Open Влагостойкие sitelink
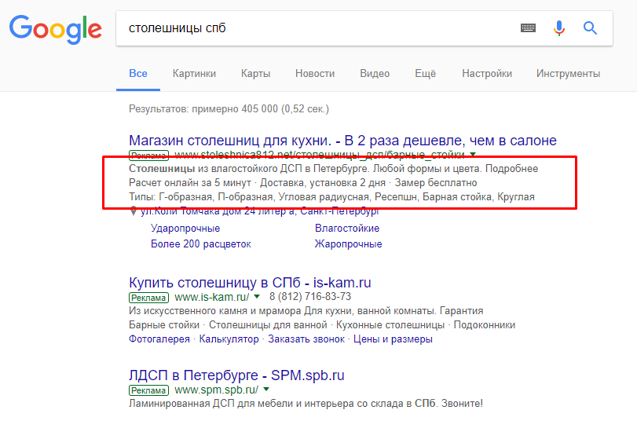The width and height of the screenshot is (637, 421). [347, 229]
